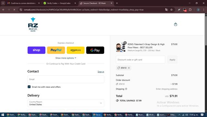Viewport: 207px width, 117px height.
Task: Close the Verify Codes SimplyCodes tab
Action: [75, 3]
